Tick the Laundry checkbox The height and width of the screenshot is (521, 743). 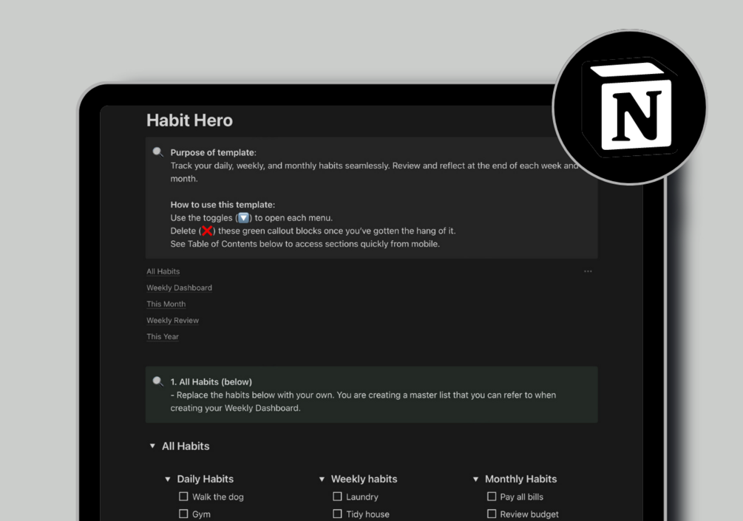(337, 497)
